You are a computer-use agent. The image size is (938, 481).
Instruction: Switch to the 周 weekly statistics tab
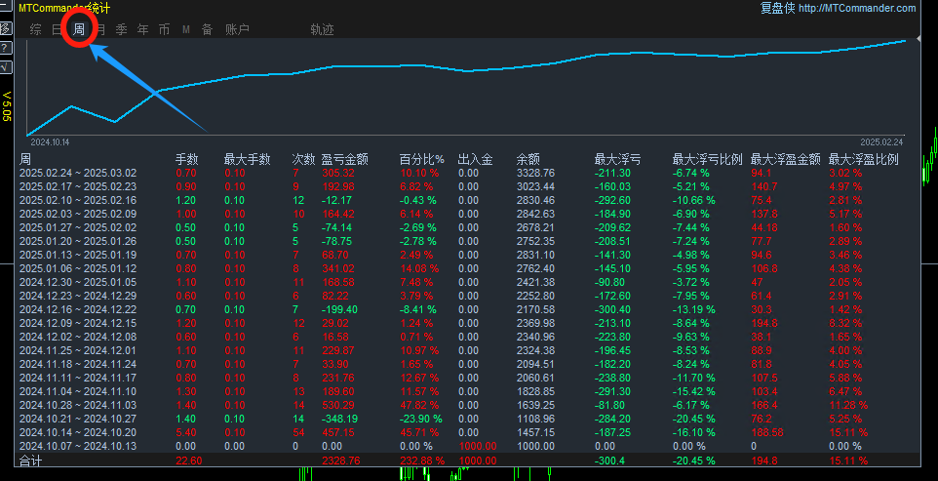79,29
